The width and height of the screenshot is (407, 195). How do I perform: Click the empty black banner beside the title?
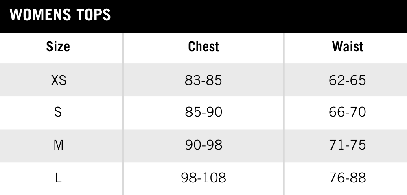(x=260, y=16)
